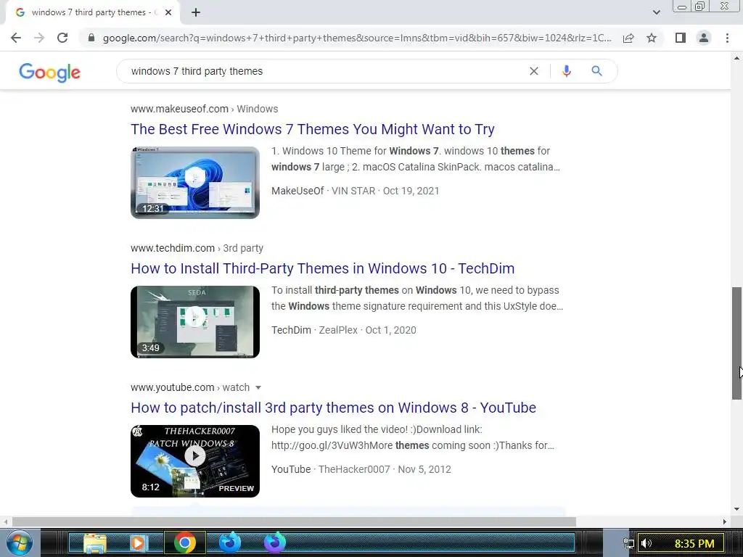Open Firefox taskbar icon
The width and height of the screenshot is (743, 557).
275,542
